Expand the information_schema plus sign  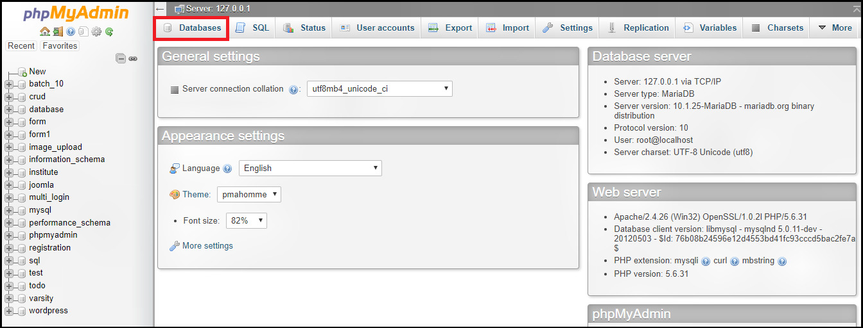(x=8, y=160)
